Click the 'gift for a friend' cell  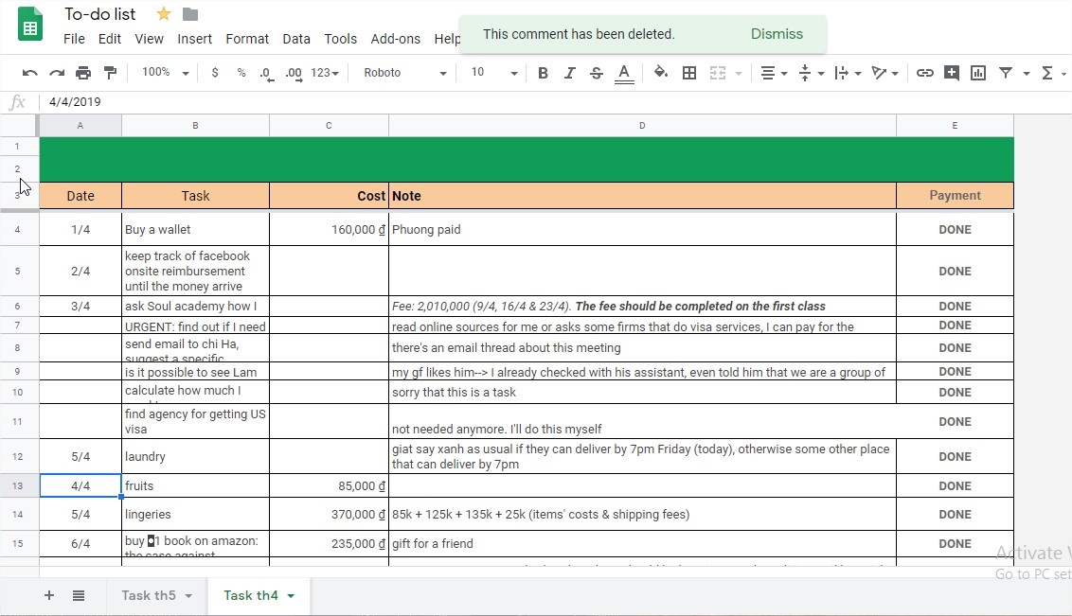(x=642, y=543)
